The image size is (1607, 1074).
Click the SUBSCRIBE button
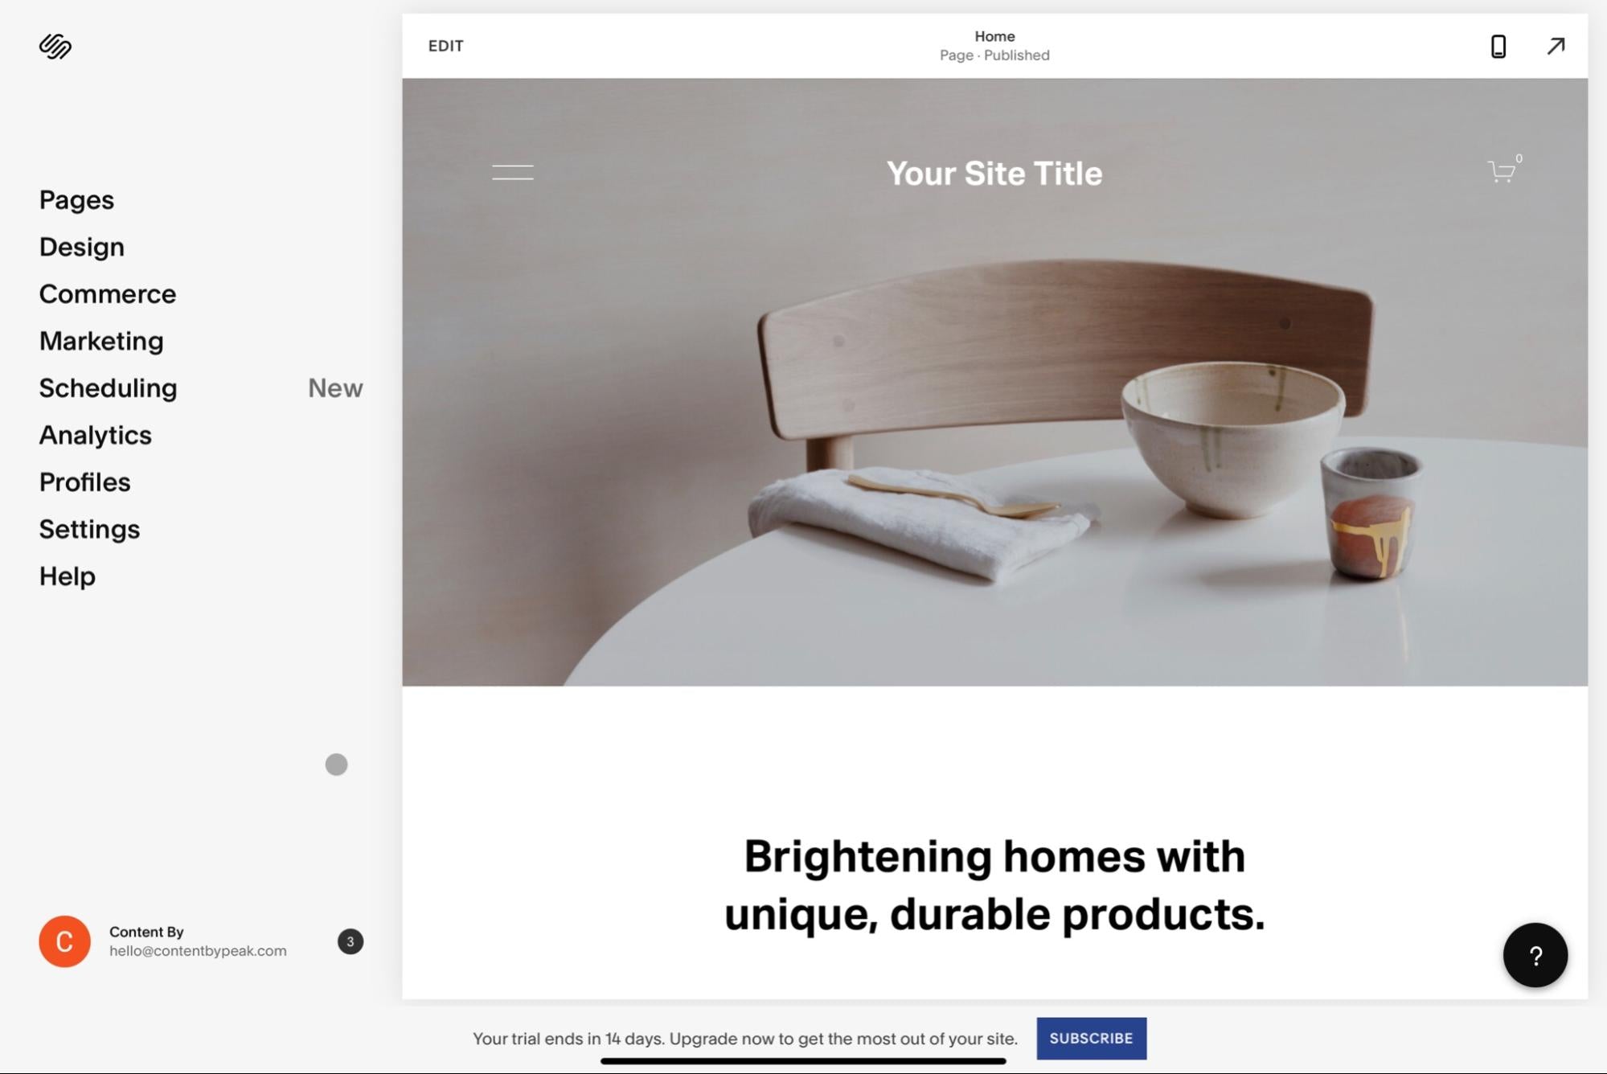(1091, 1037)
